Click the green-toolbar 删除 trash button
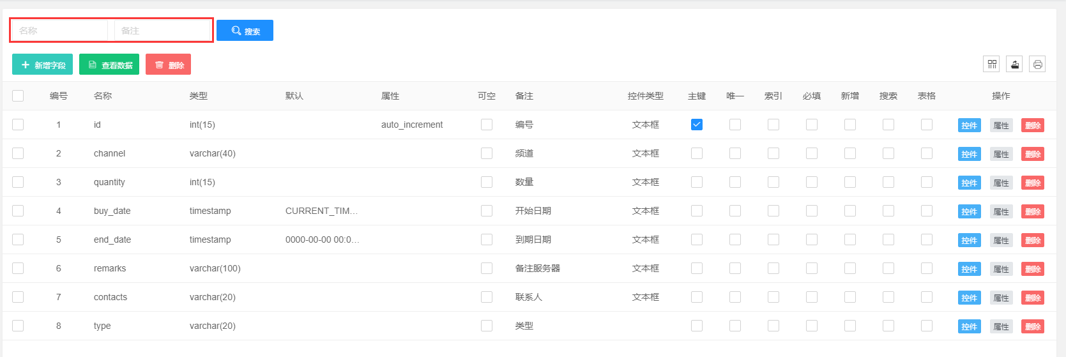 (168, 65)
